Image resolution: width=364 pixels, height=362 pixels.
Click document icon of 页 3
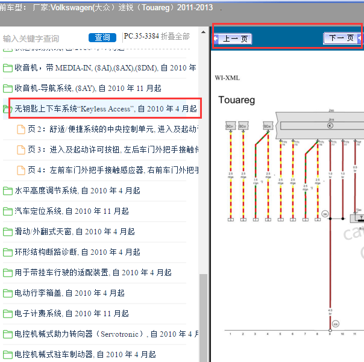[21, 149]
